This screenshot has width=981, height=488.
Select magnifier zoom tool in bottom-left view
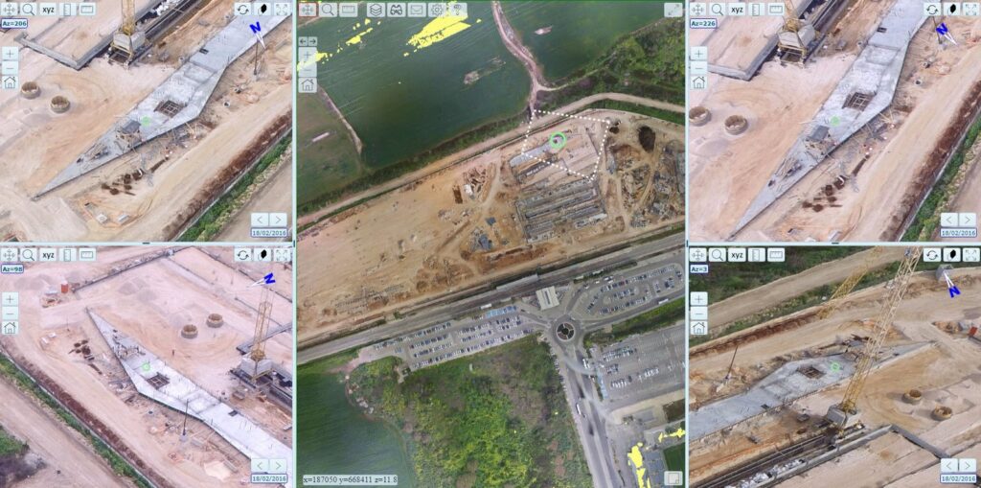(x=28, y=254)
